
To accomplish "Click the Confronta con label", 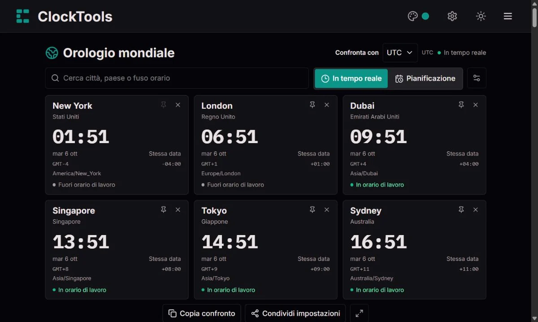I will 357,53.
